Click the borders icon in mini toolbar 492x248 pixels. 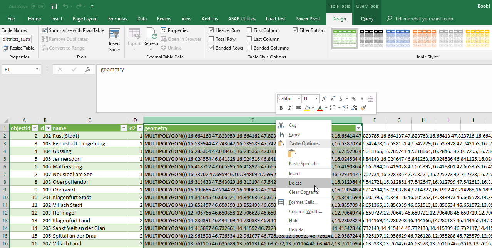333,108
